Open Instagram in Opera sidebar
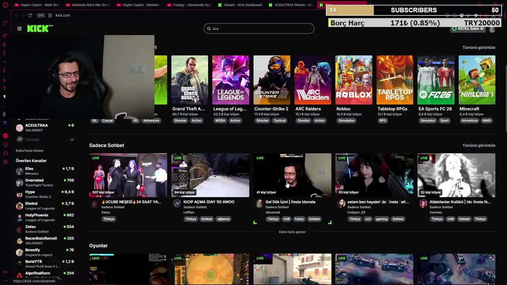The height and width of the screenshot is (285, 507). (5, 70)
